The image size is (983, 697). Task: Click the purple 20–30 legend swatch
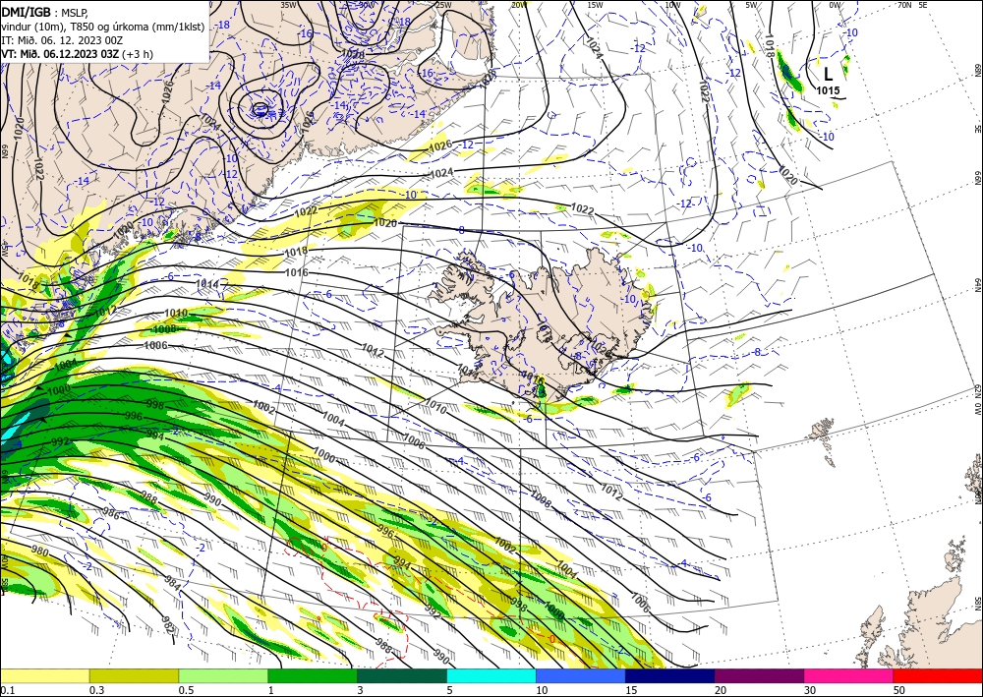759,675
